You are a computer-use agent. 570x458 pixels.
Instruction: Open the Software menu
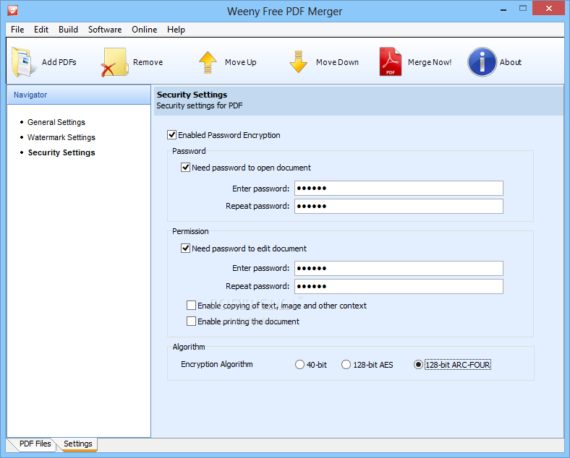point(105,30)
